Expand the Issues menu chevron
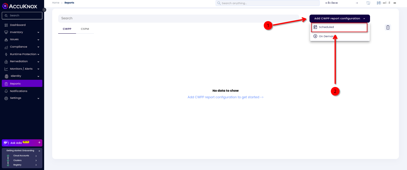The height and width of the screenshot is (170, 407). [x=38, y=40]
